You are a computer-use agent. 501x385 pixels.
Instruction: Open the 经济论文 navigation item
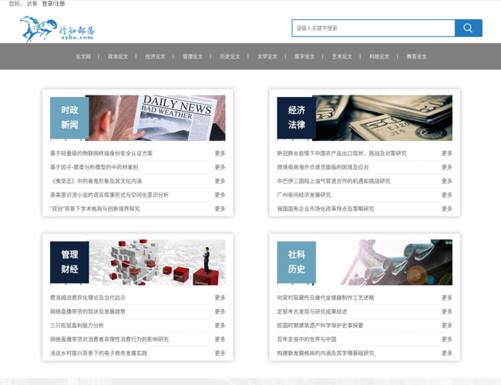pyautogui.click(x=155, y=56)
